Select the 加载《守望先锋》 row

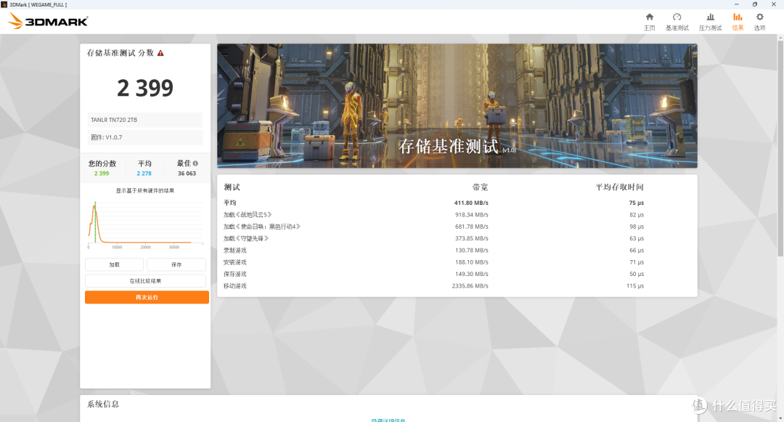(x=457, y=238)
